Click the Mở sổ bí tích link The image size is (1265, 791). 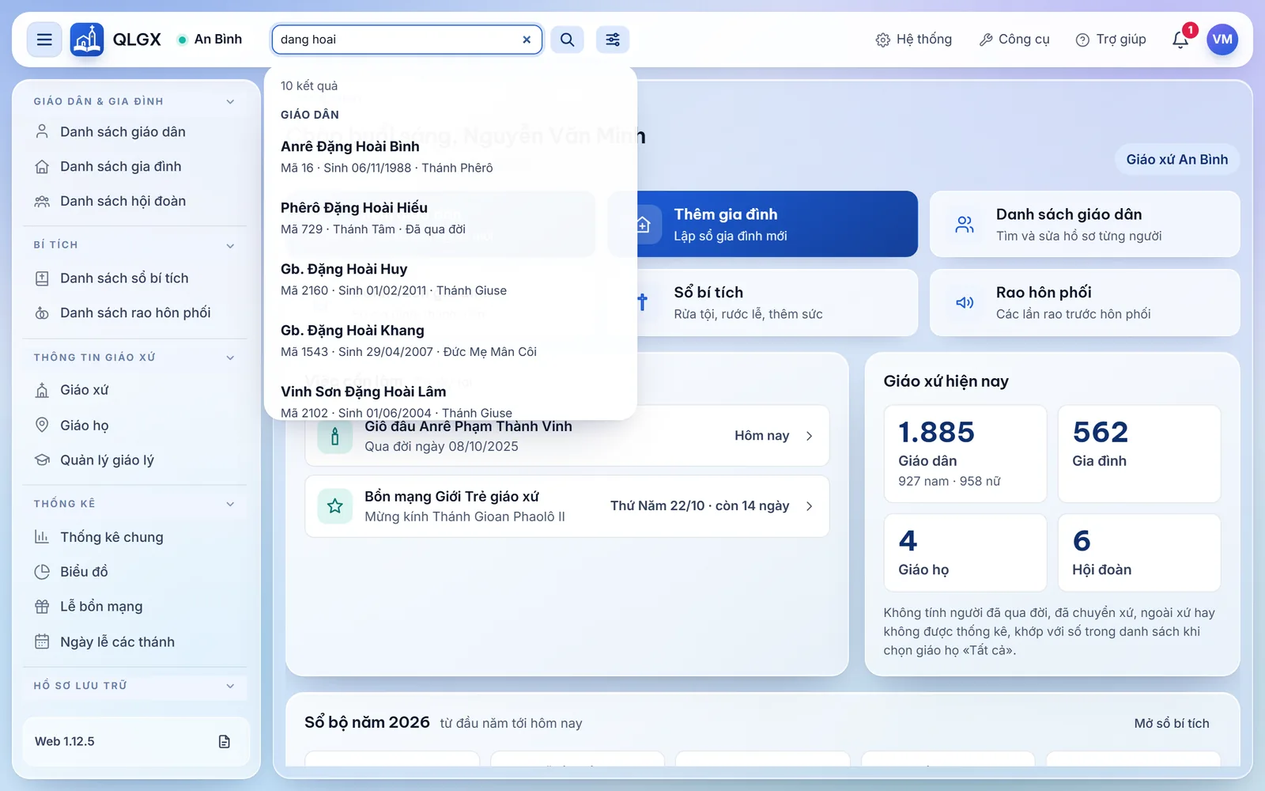(1172, 724)
